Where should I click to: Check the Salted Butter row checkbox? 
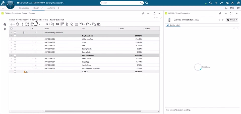[15, 58]
